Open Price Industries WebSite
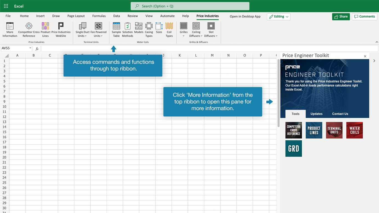This screenshot has height=213, width=379. point(61,30)
